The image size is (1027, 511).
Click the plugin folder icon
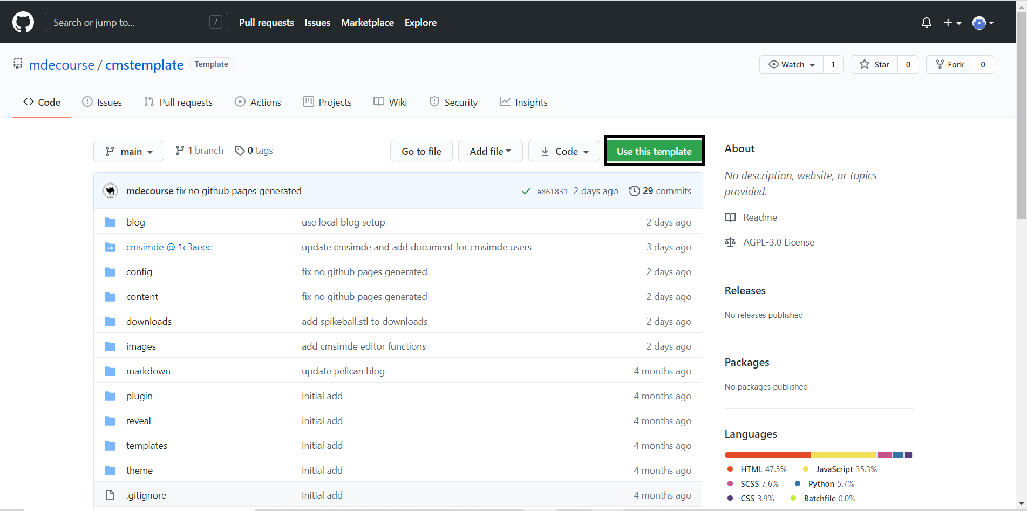coord(110,396)
